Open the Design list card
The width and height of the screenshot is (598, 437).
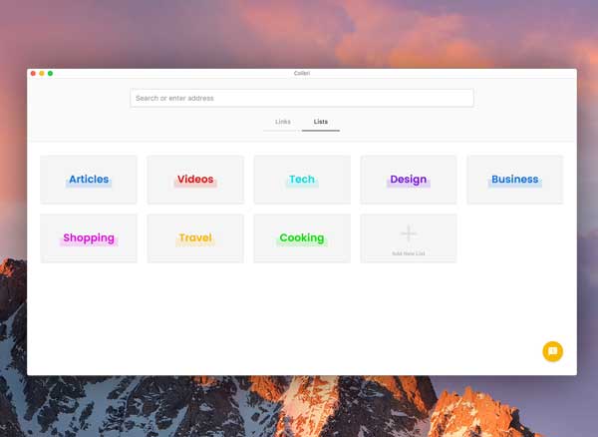[409, 180]
